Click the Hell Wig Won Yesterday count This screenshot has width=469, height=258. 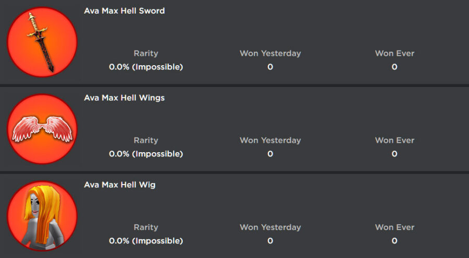[x=270, y=241]
